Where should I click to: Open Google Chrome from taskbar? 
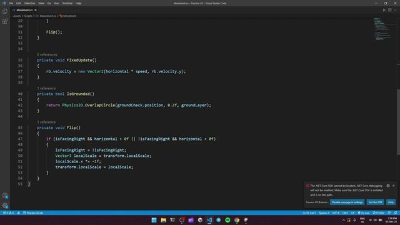click(x=237, y=220)
